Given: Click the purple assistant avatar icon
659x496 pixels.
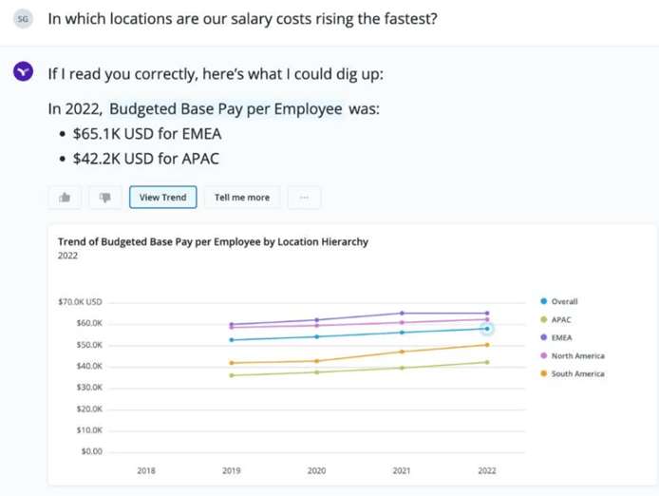Looking at the screenshot, I should point(23,71).
